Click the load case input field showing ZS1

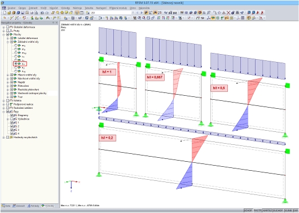point(111,13)
